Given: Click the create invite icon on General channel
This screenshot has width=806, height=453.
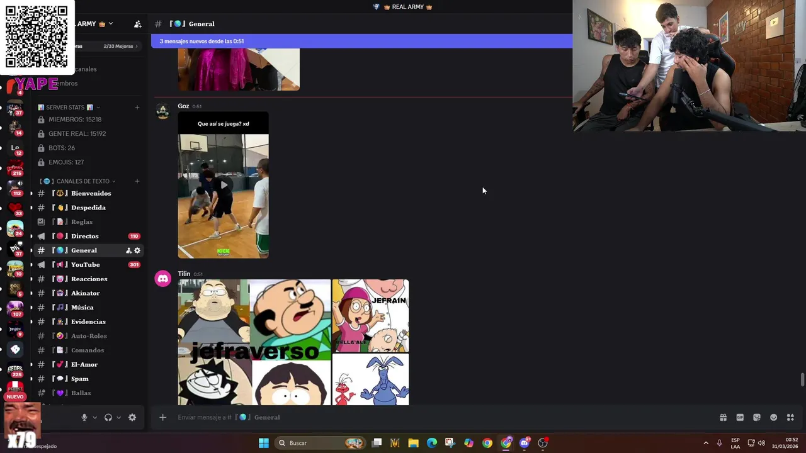Looking at the screenshot, I should tap(128, 250).
